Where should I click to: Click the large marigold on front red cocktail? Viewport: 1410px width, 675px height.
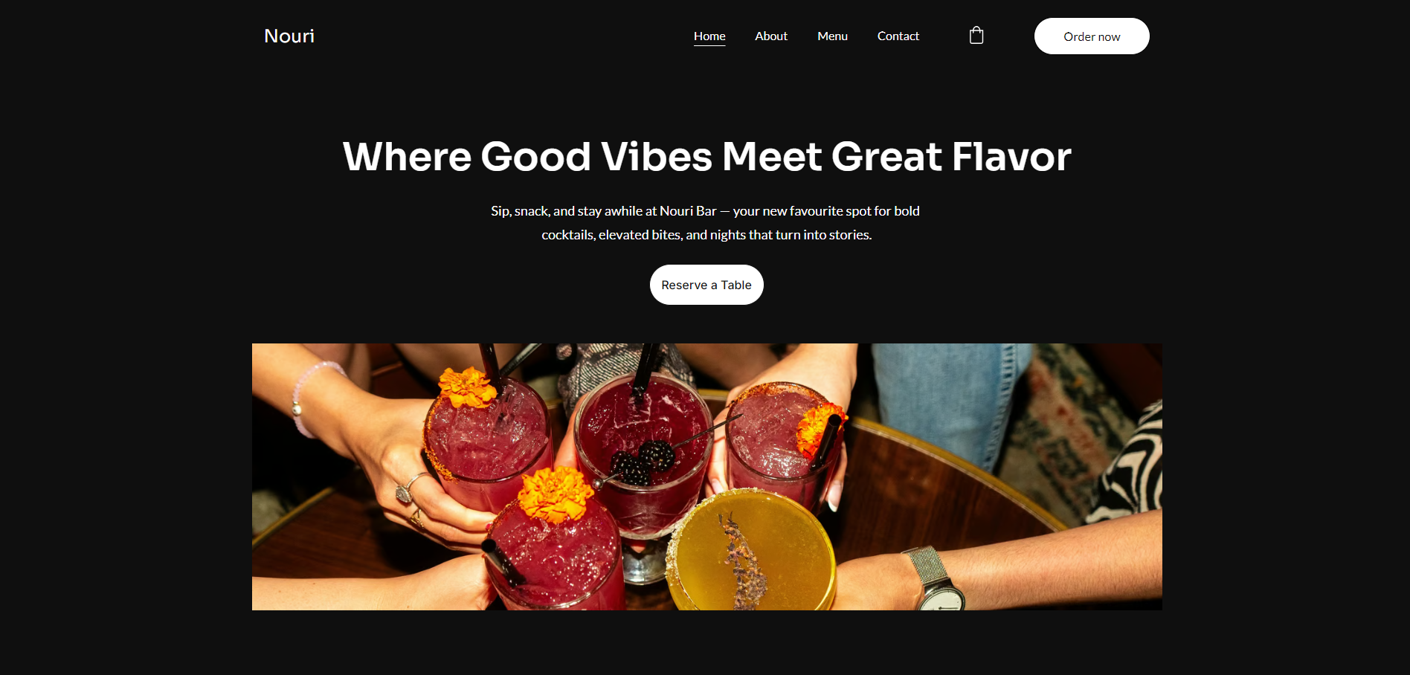(555, 494)
